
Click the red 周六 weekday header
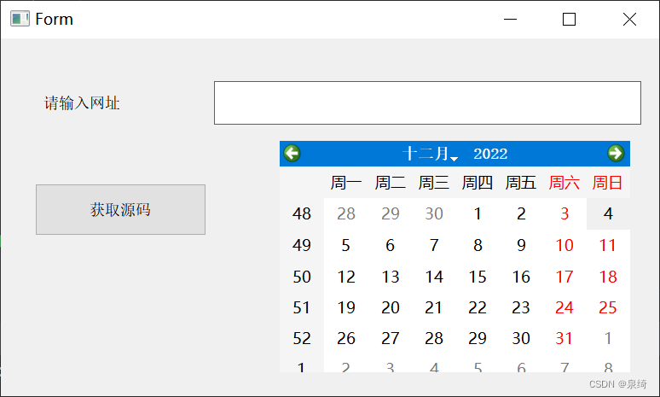(564, 183)
